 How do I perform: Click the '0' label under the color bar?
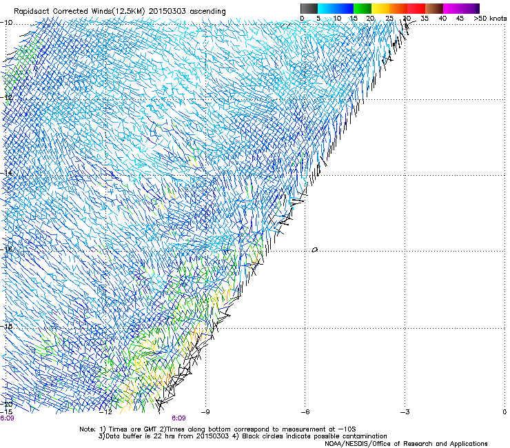point(302,19)
